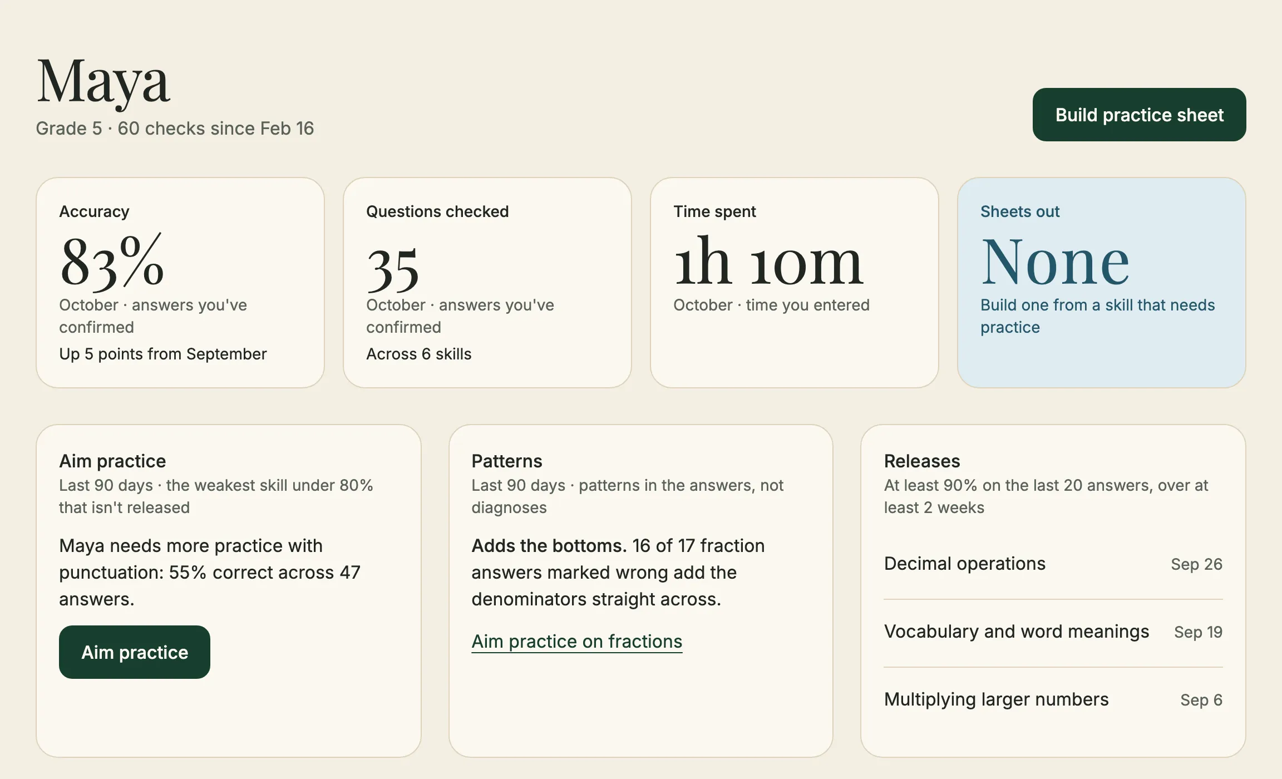Click 'Build one from a skill' hint text
This screenshot has width=1282, height=779.
tap(1097, 316)
